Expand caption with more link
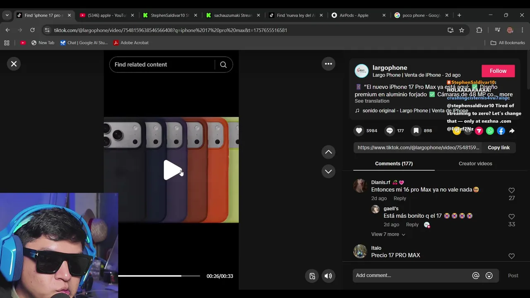The height and width of the screenshot is (298, 530). pos(506,94)
